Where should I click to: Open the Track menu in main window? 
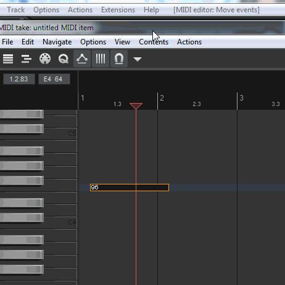(x=16, y=10)
